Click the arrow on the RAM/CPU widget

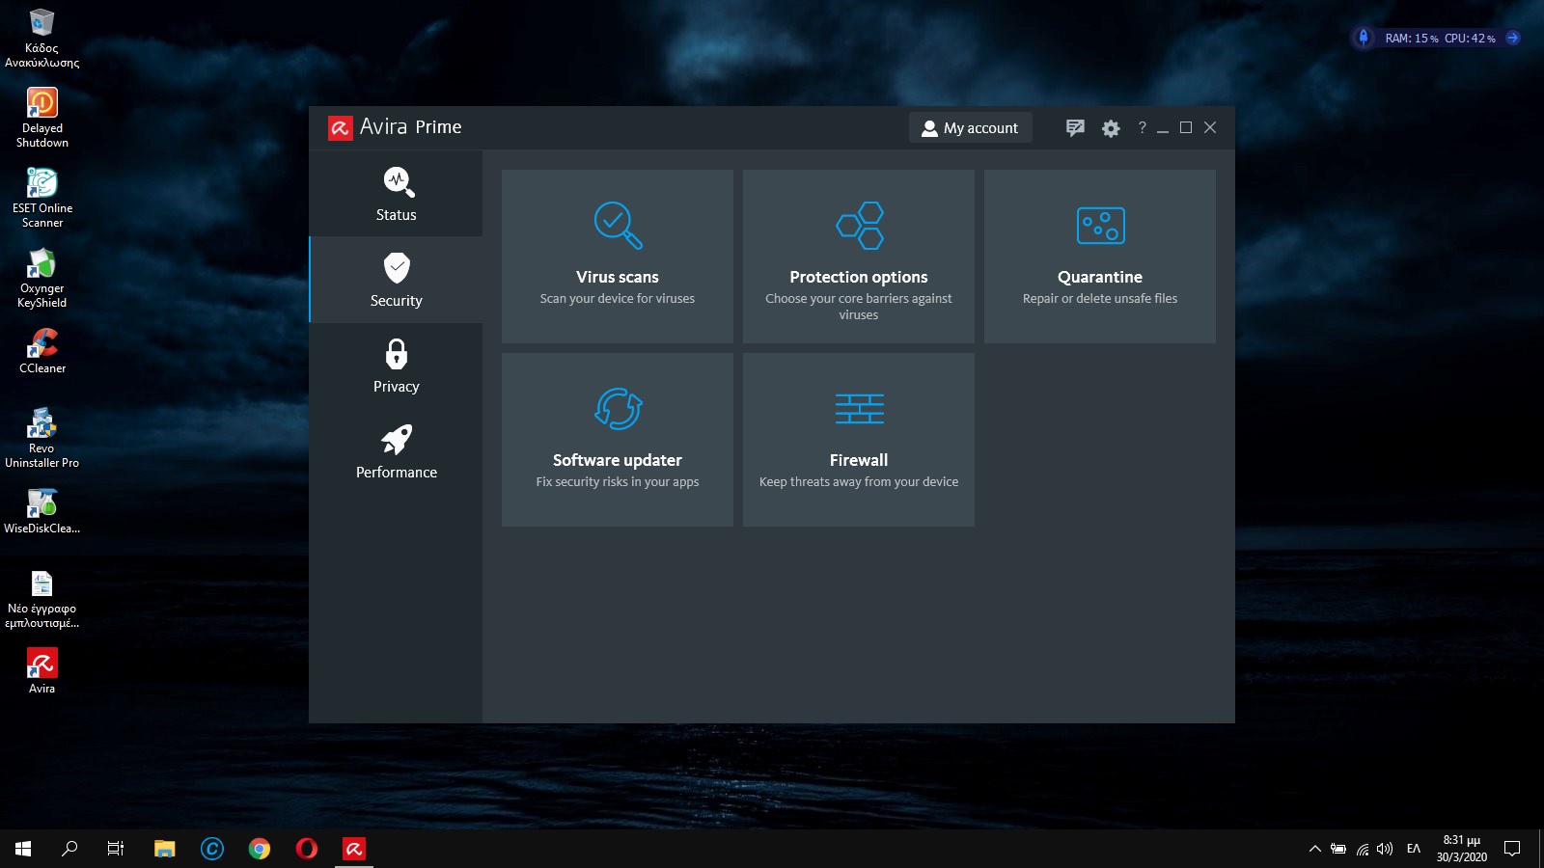(1513, 38)
